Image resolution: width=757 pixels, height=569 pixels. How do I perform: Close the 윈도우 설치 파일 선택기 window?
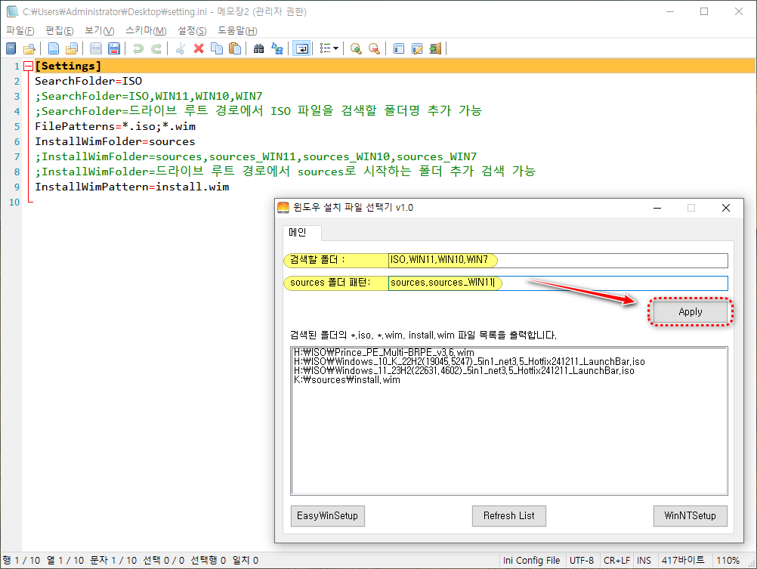pyautogui.click(x=725, y=208)
